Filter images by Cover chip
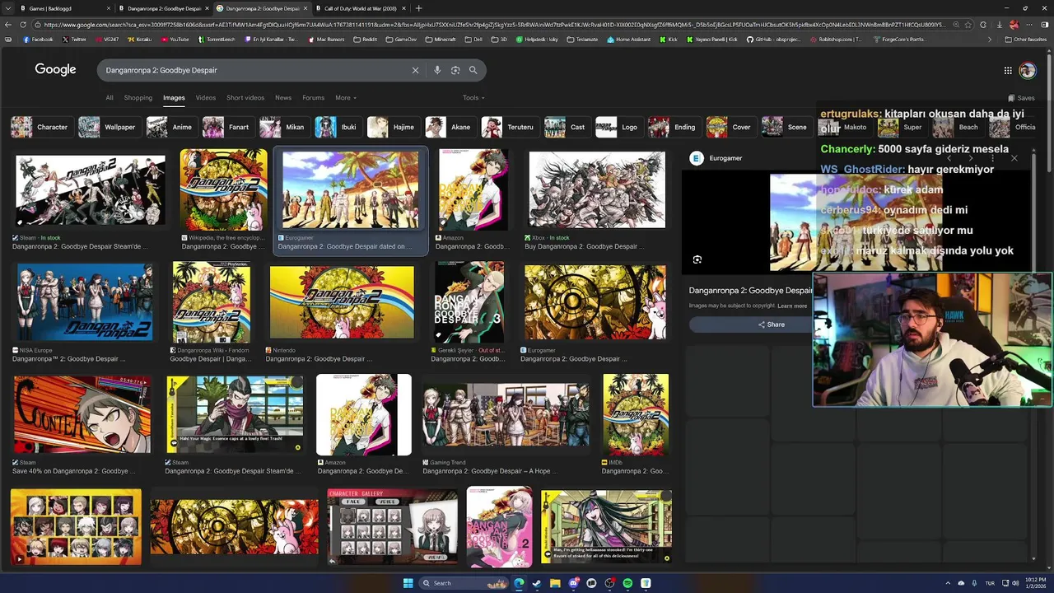1054x593 pixels. point(730,127)
